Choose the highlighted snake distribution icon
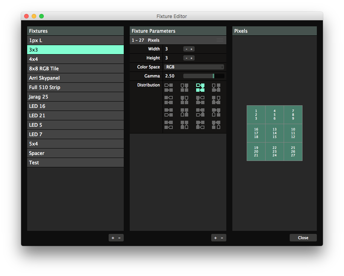This screenshot has width=344, height=276. click(x=200, y=88)
